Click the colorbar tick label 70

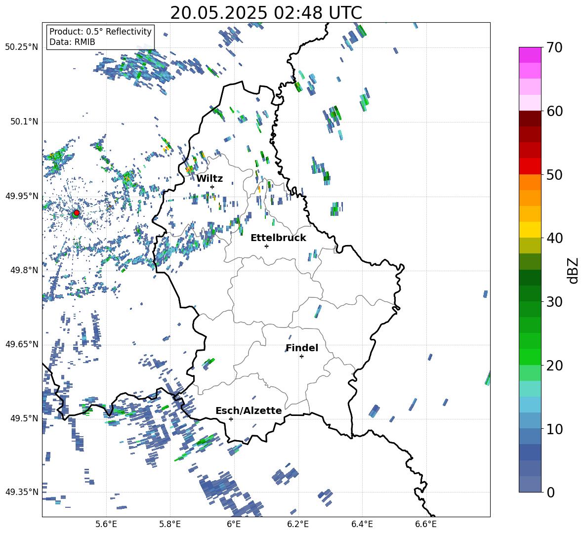tap(554, 48)
